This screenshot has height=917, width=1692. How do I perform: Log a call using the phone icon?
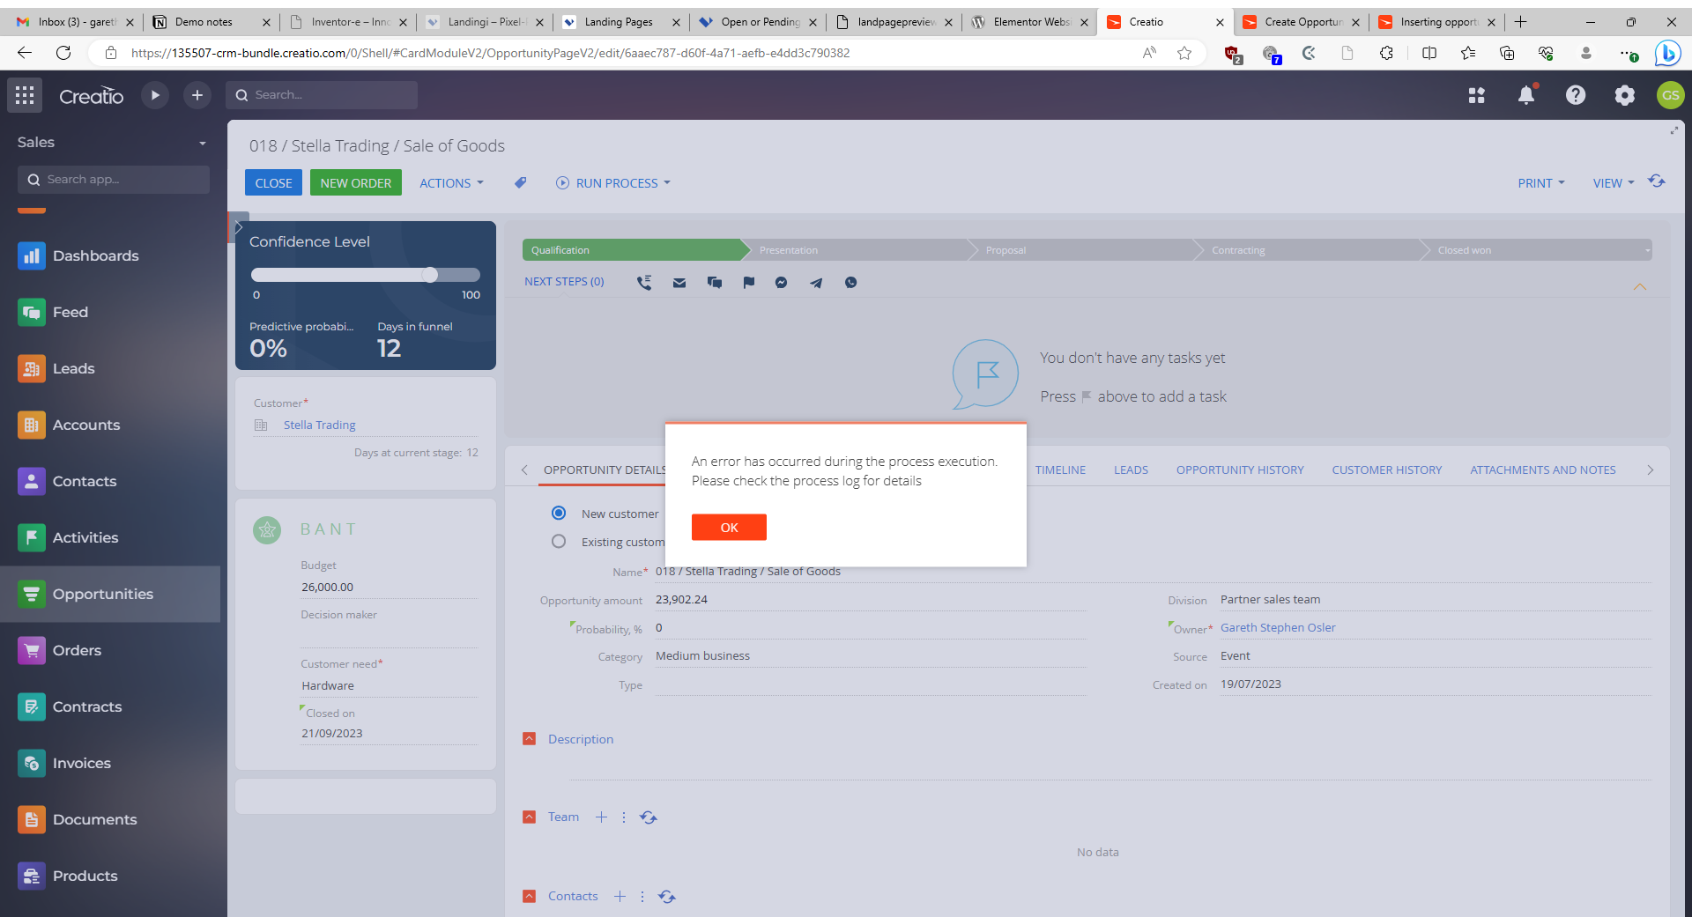pyautogui.click(x=644, y=283)
